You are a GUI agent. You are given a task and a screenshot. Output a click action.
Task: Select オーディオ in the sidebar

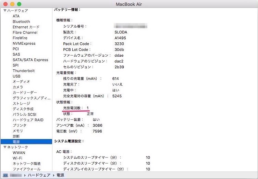(x=21, y=82)
